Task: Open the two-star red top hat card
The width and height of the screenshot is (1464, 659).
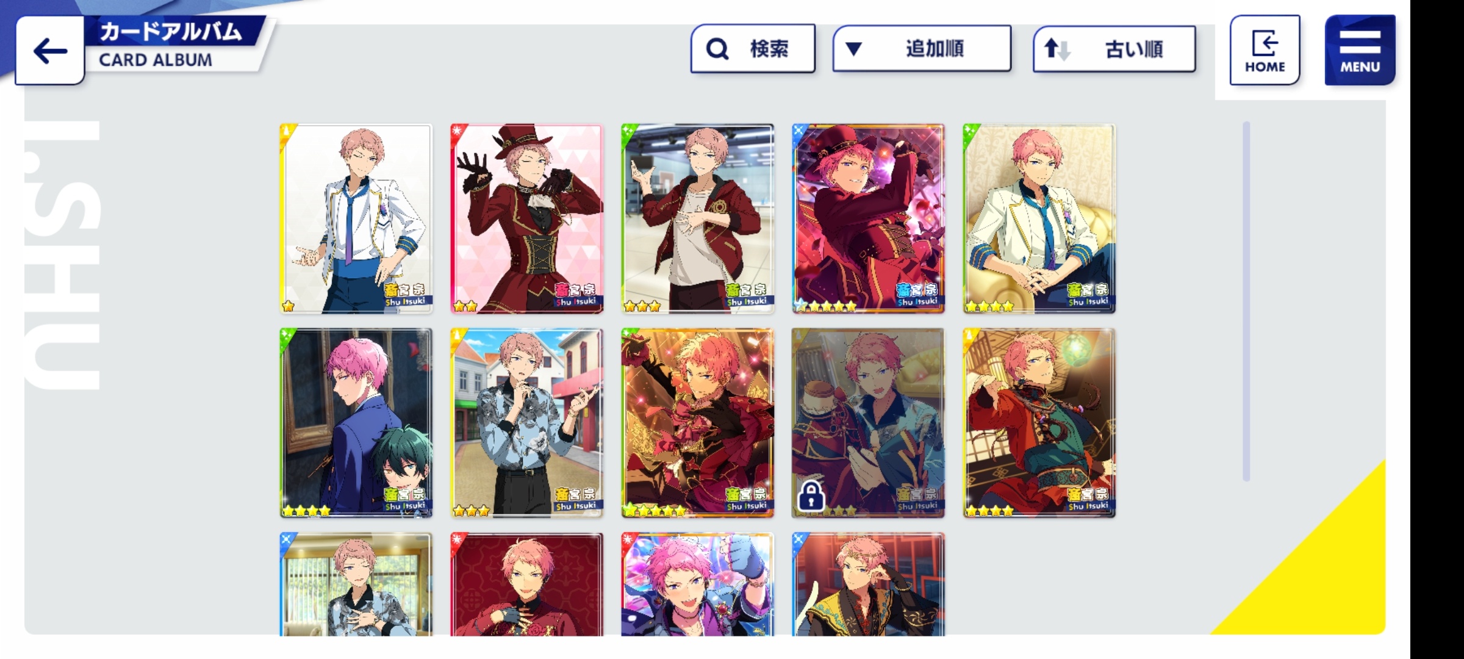Action: (527, 218)
